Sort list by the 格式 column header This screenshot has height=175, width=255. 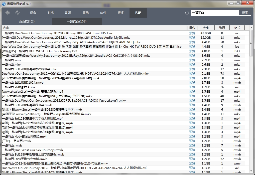(x=237, y=28)
